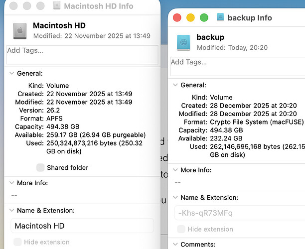Collapse the Comments section in backup Info
305x249 pixels.
pyautogui.click(x=175, y=245)
